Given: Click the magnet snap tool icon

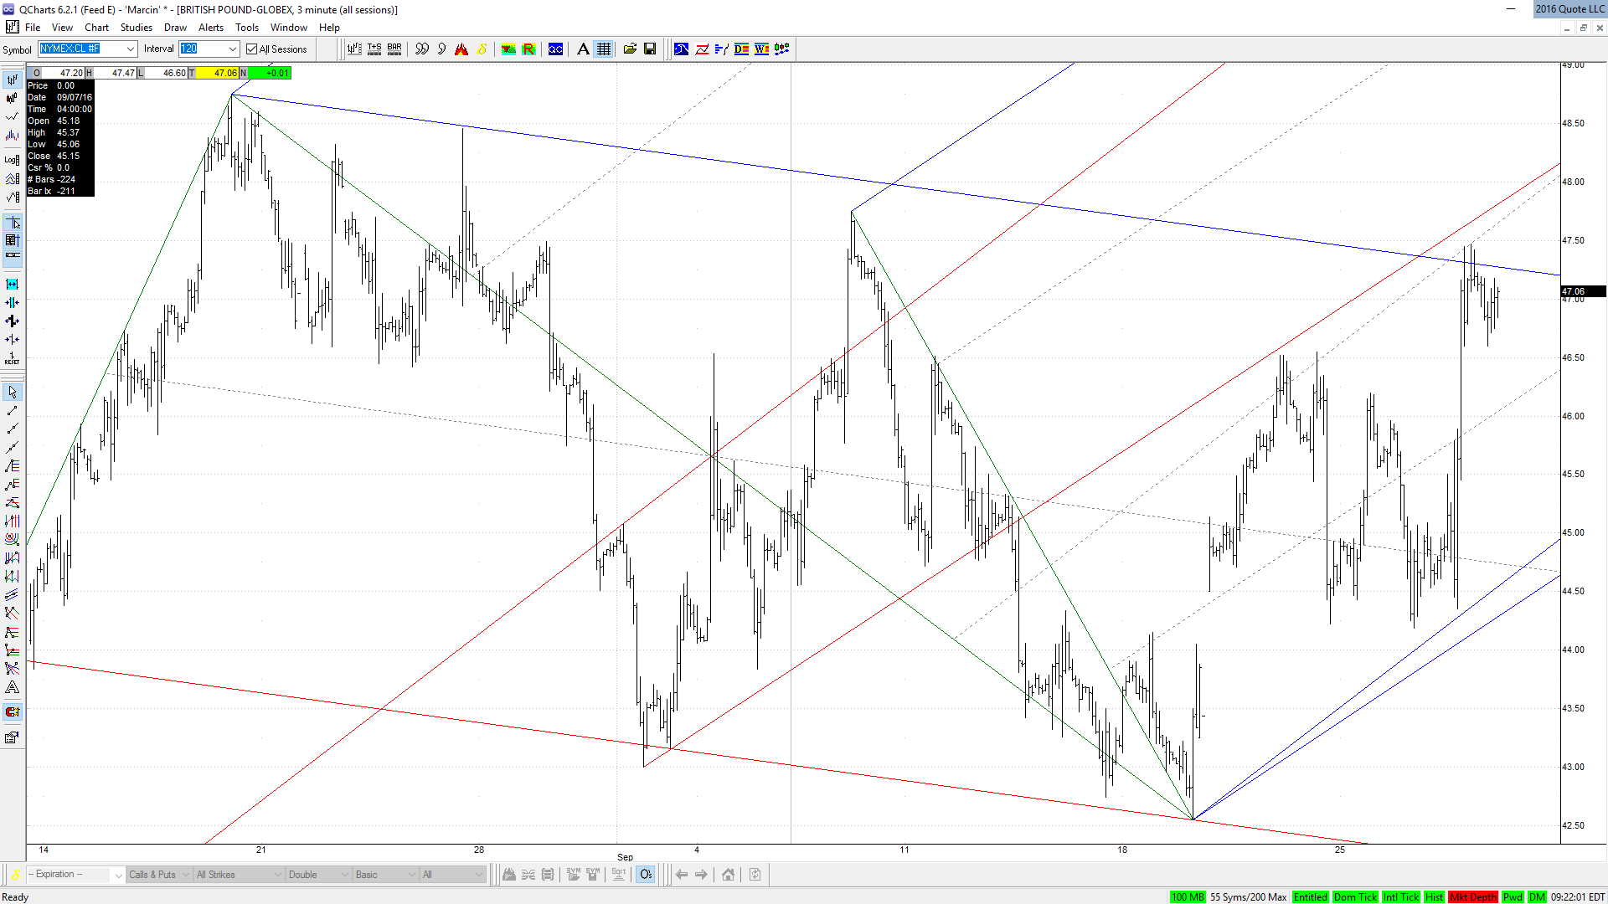Looking at the screenshot, I should pyautogui.click(x=13, y=712).
